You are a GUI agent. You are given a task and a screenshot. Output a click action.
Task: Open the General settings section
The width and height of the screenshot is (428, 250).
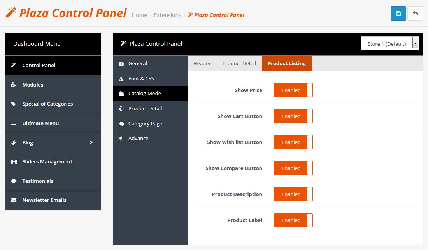pos(150,63)
